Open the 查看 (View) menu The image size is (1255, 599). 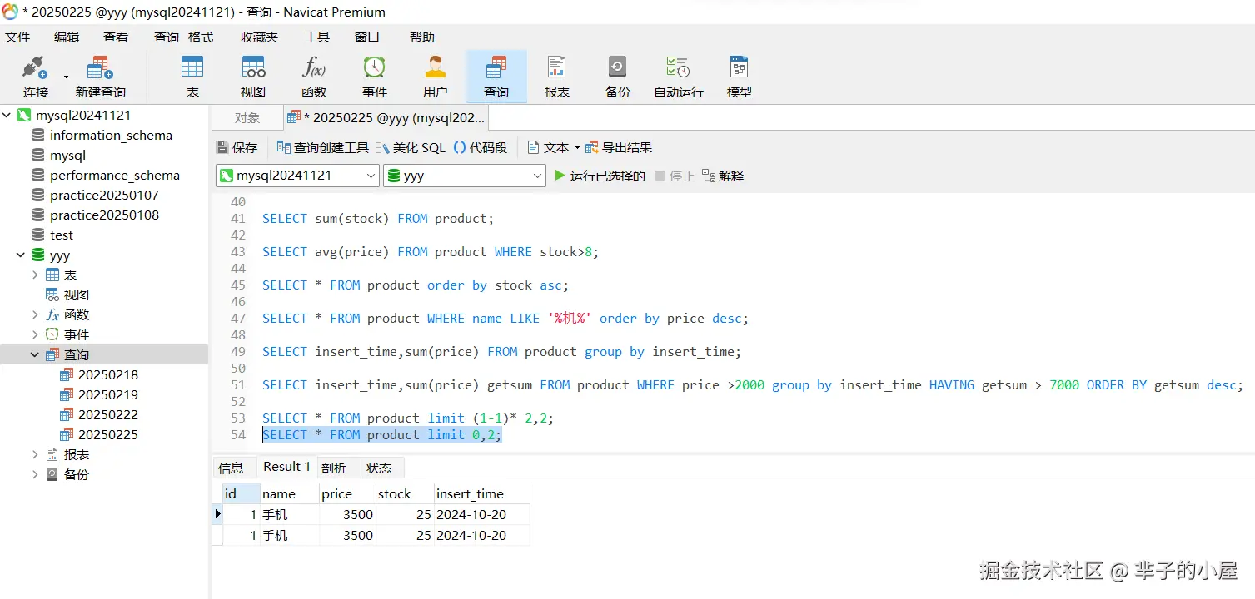coord(116,37)
